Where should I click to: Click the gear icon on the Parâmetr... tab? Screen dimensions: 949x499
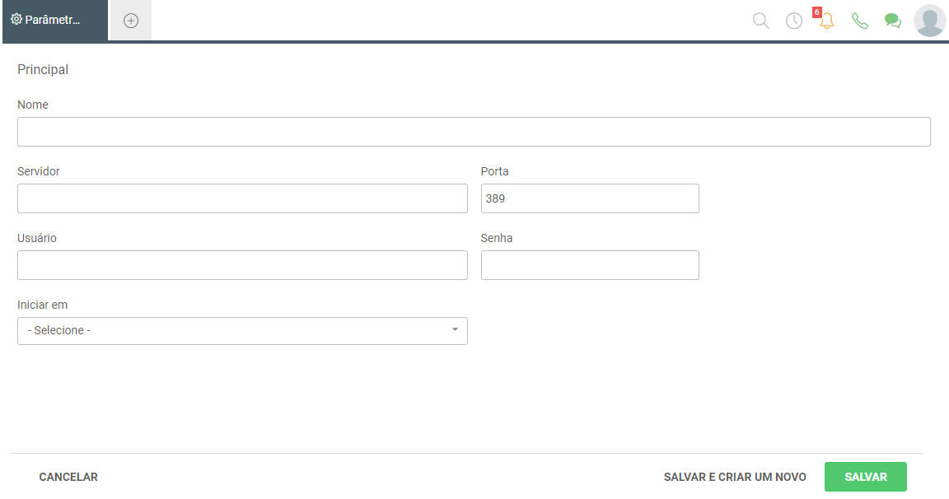point(16,20)
